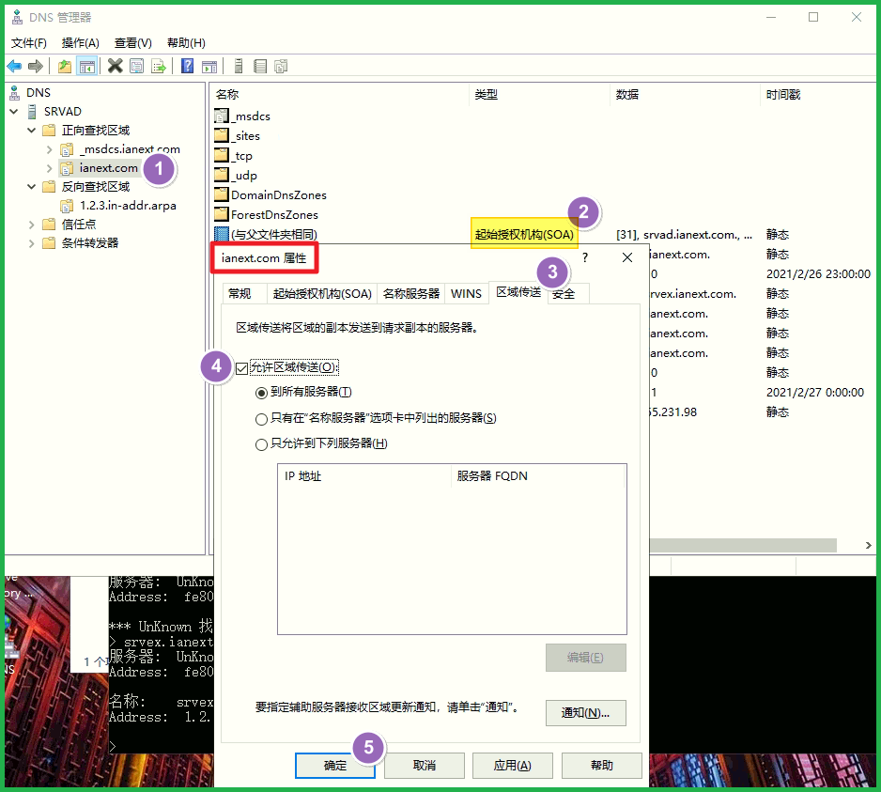Select the _msdcs zone icon in the list
Image resolution: width=881 pixels, height=792 pixels.
click(222, 116)
